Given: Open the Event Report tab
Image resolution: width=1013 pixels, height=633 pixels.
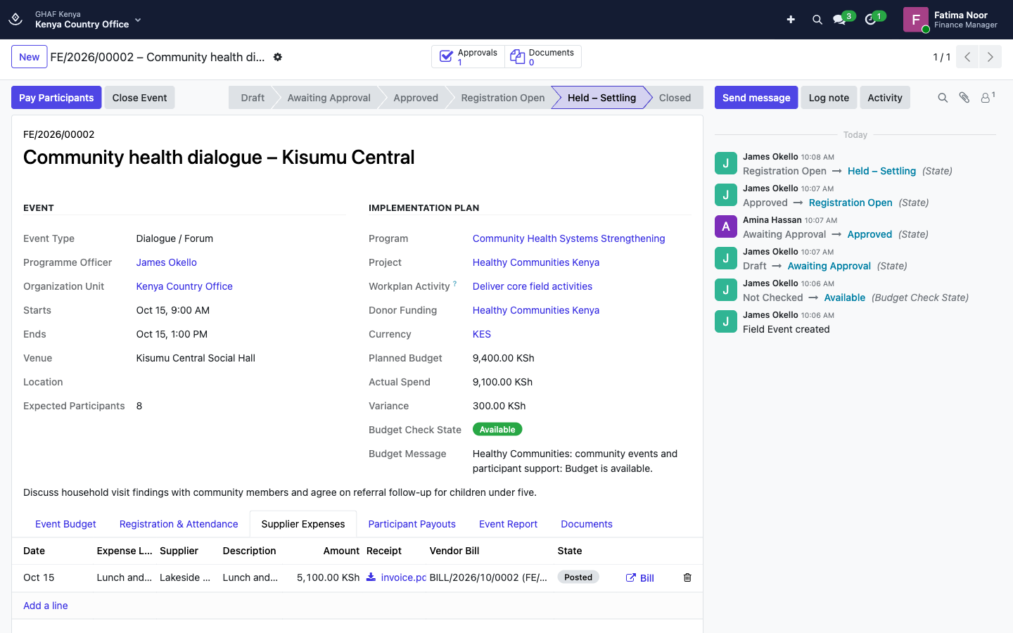Looking at the screenshot, I should (508, 524).
